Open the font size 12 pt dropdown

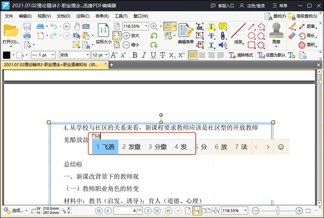pyautogui.click(x=106, y=55)
